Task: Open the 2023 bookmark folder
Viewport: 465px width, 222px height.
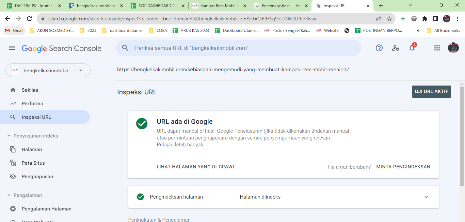Action: [88, 31]
